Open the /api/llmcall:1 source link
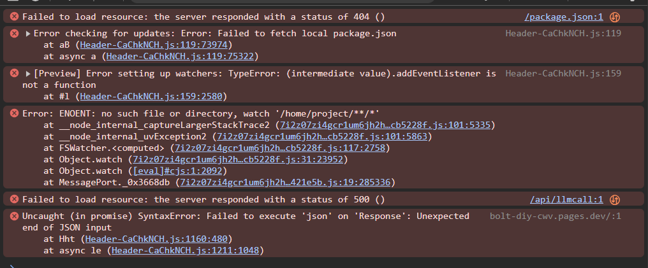Image resolution: width=648 pixels, height=268 pixels. (566, 200)
